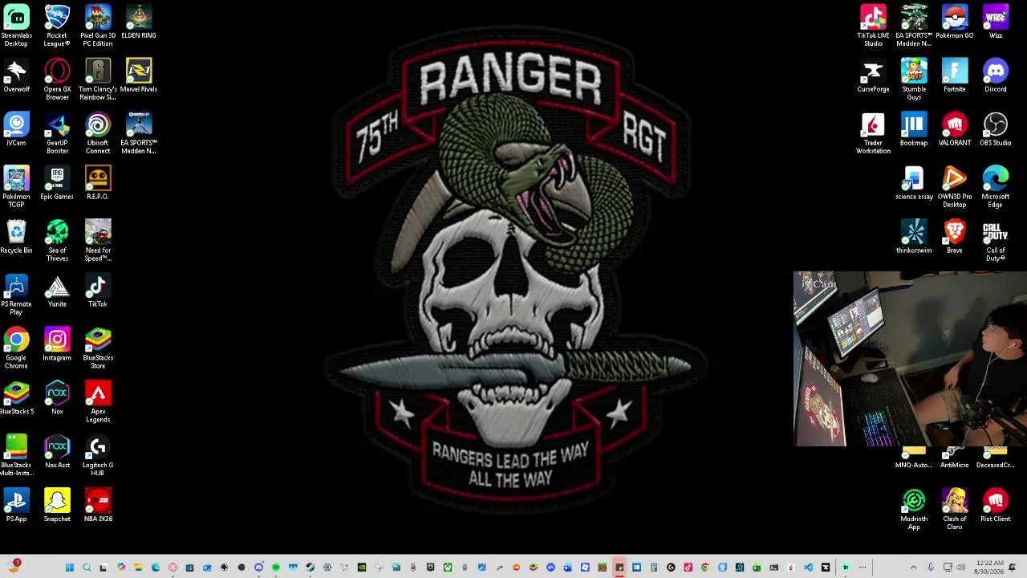Open the Microsoft Edge desktop shortcut

[996, 187]
